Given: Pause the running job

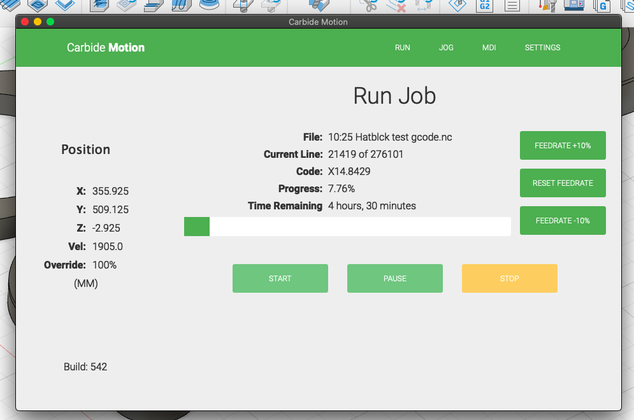Looking at the screenshot, I should (x=395, y=278).
